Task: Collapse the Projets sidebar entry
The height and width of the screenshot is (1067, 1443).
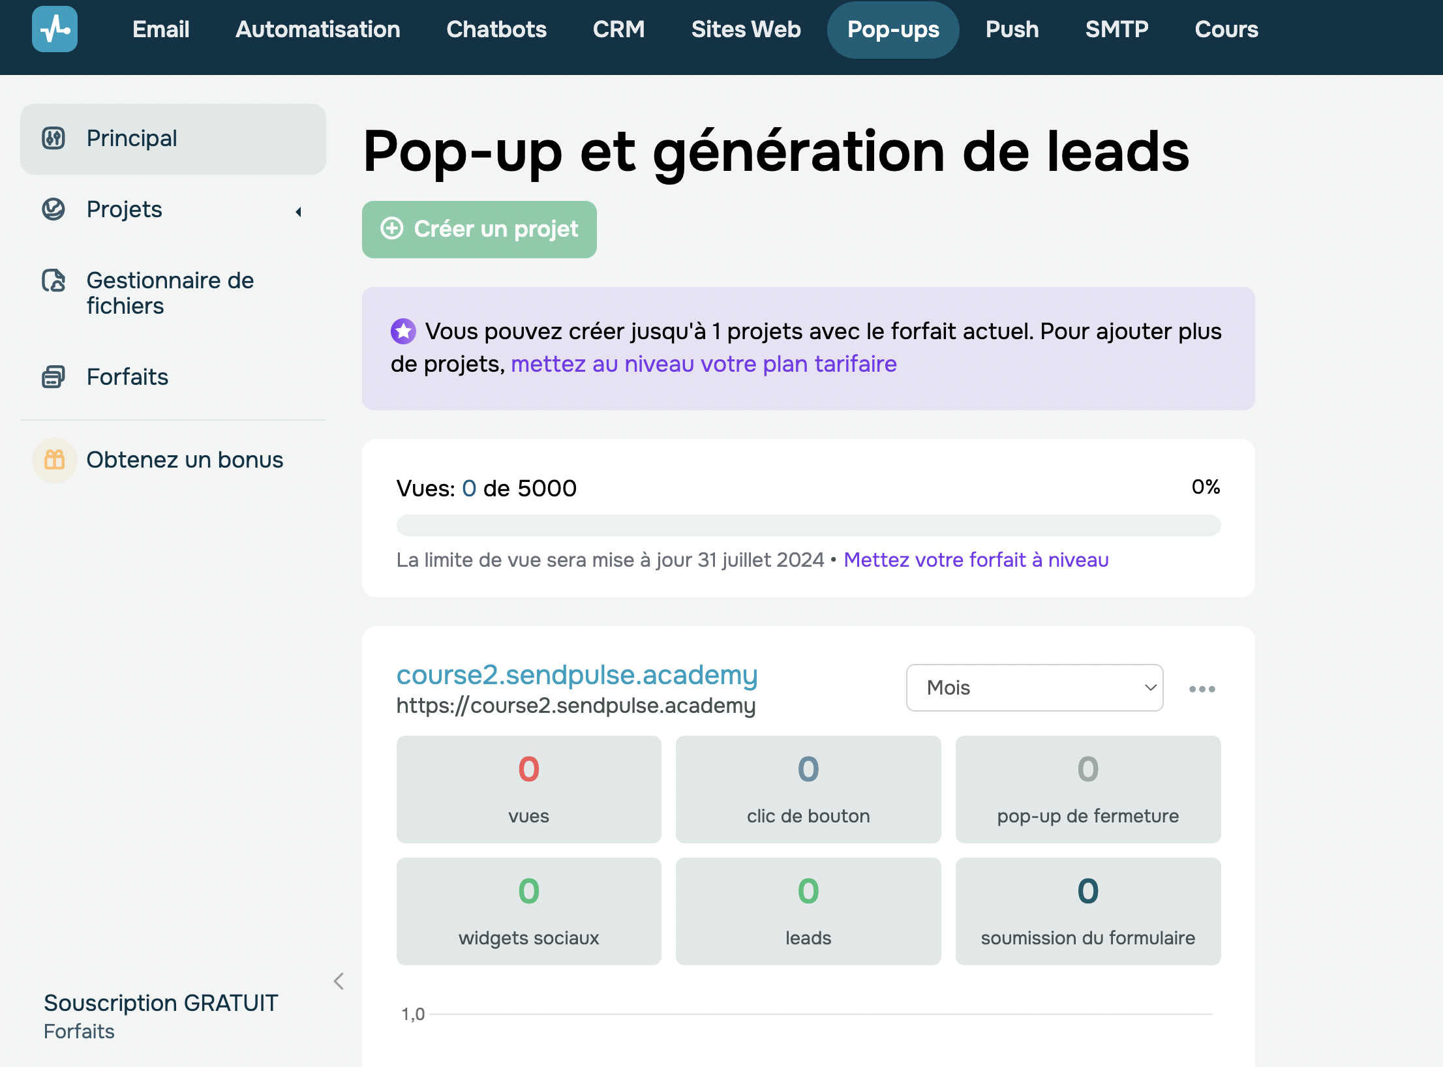Action: 299,211
